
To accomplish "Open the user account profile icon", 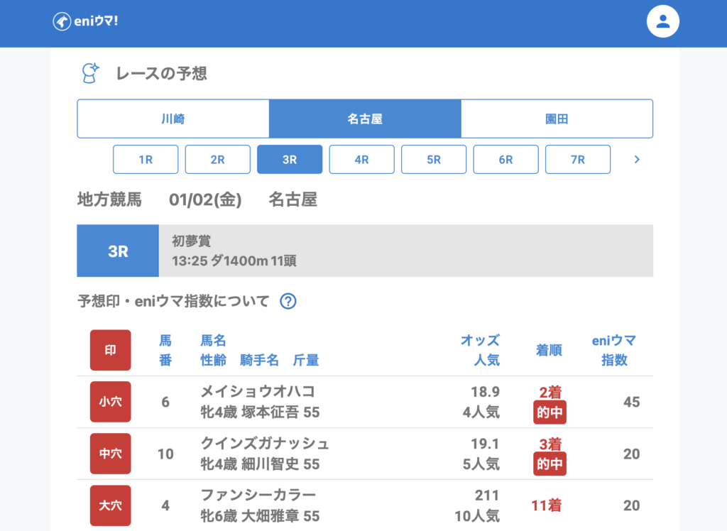I will coord(662,21).
